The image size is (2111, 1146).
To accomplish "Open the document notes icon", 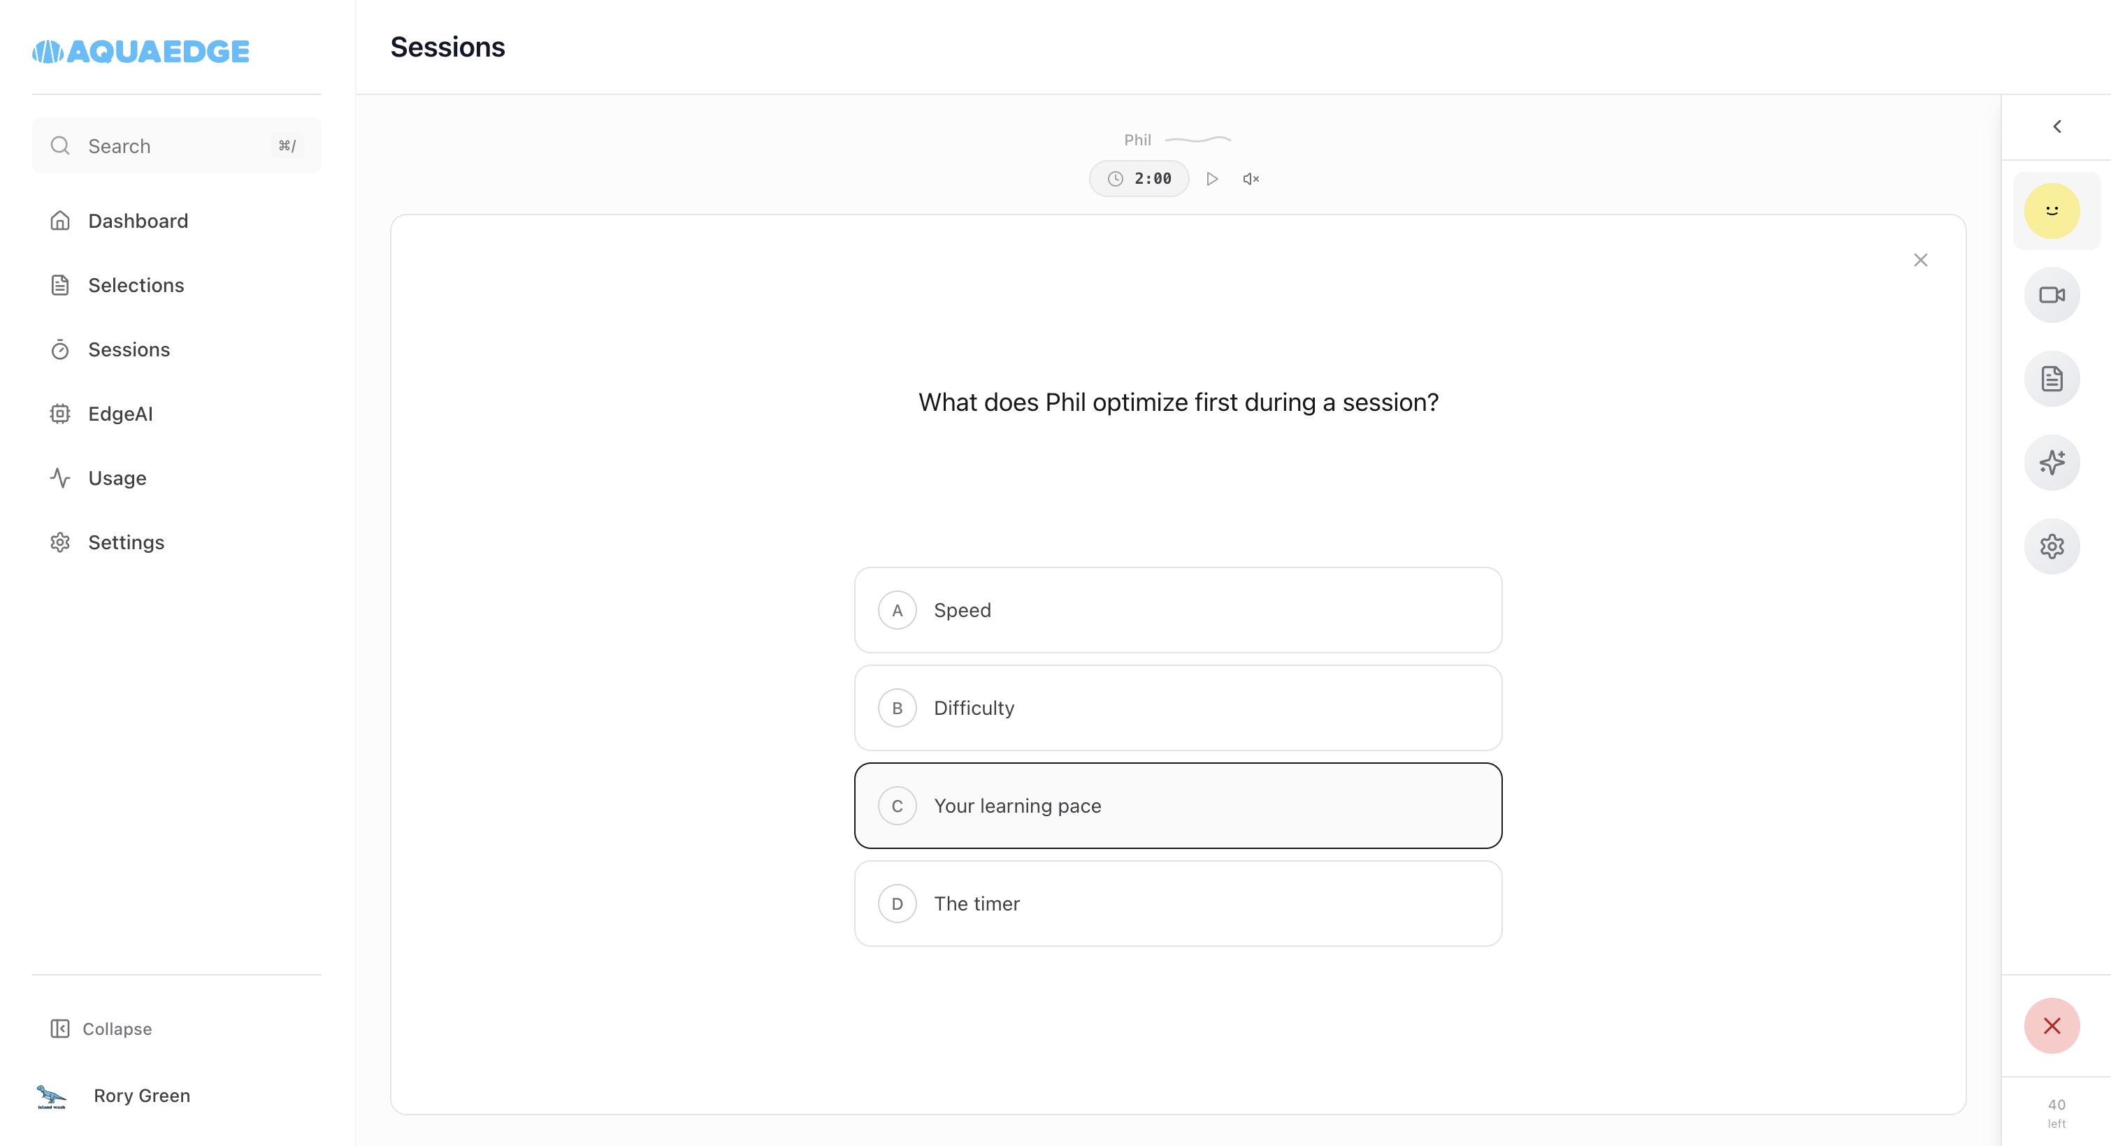I will point(2051,379).
